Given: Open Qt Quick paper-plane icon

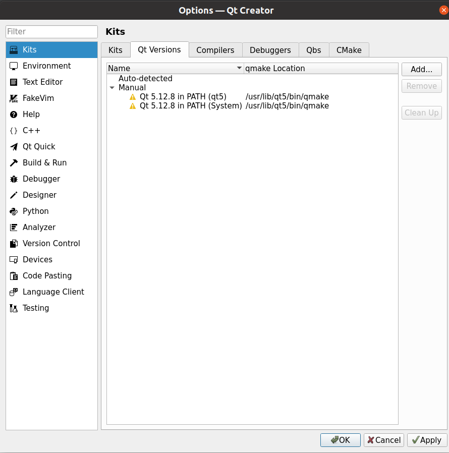Looking at the screenshot, I should point(14,147).
